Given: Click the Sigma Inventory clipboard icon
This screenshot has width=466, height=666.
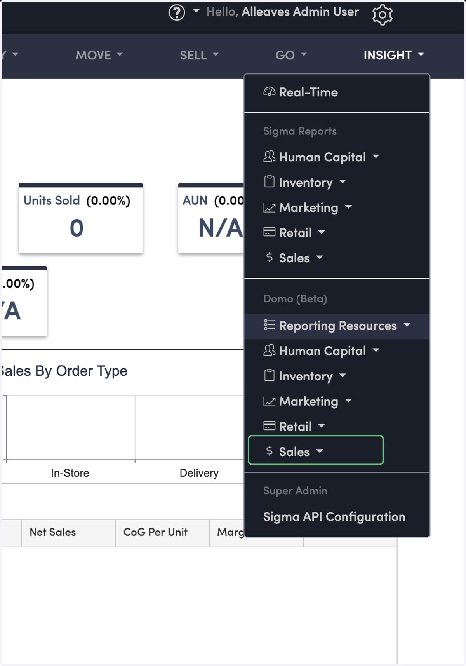Looking at the screenshot, I should 269,182.
